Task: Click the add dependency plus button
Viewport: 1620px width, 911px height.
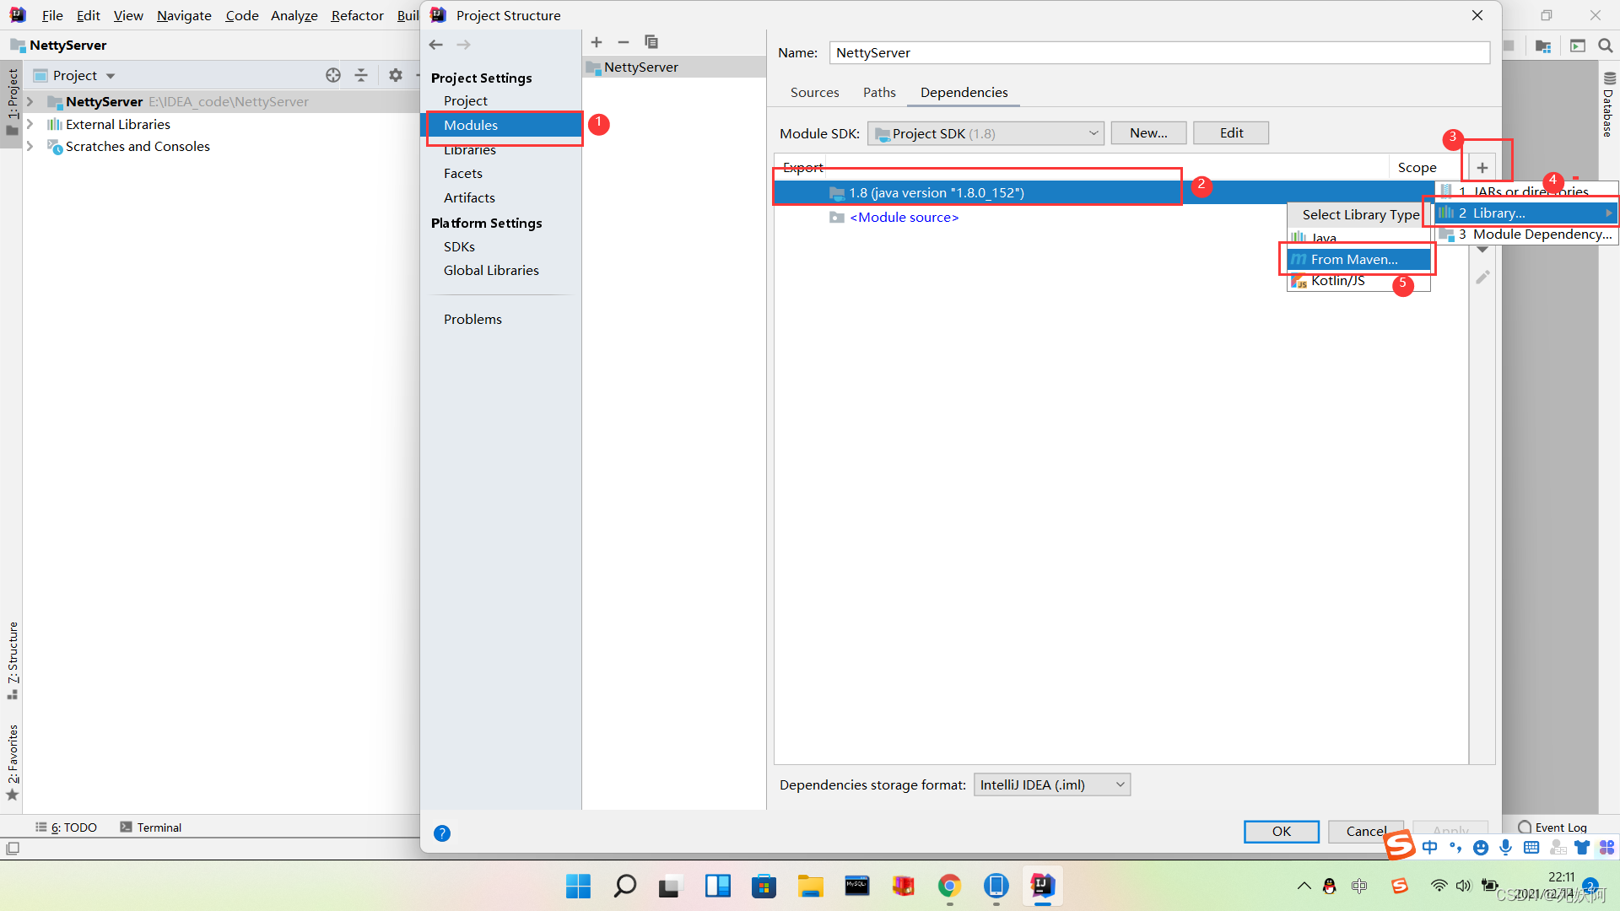Action: click(x=1482, y=167)
